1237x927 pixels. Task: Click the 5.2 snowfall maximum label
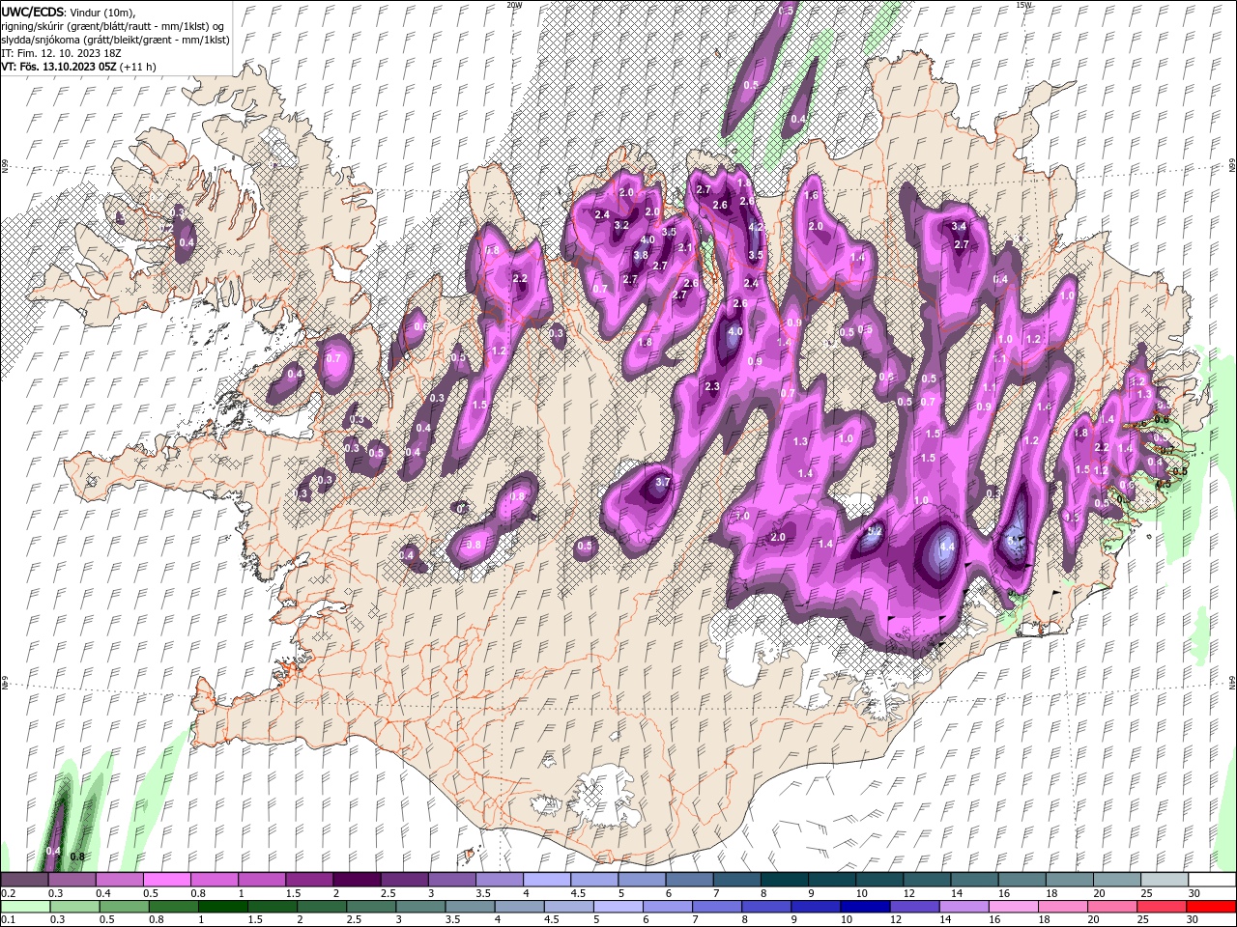coord(875,531)
